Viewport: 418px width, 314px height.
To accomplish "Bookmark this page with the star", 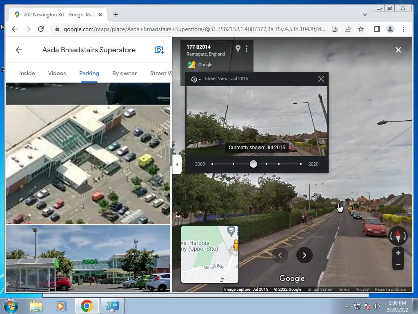I will tap(361, 29).
